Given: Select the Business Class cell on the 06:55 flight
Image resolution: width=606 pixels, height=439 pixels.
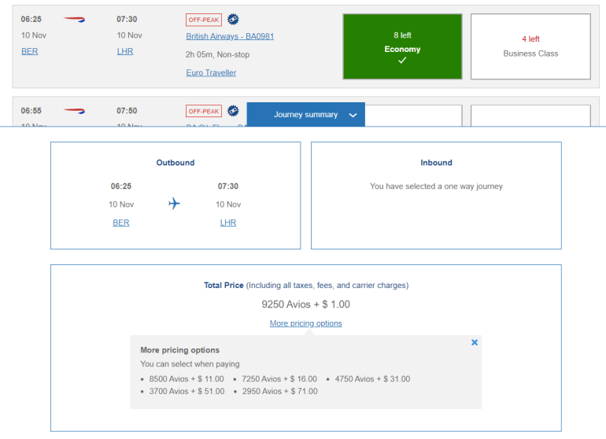Looking at the screenshot, I should 530,115.
